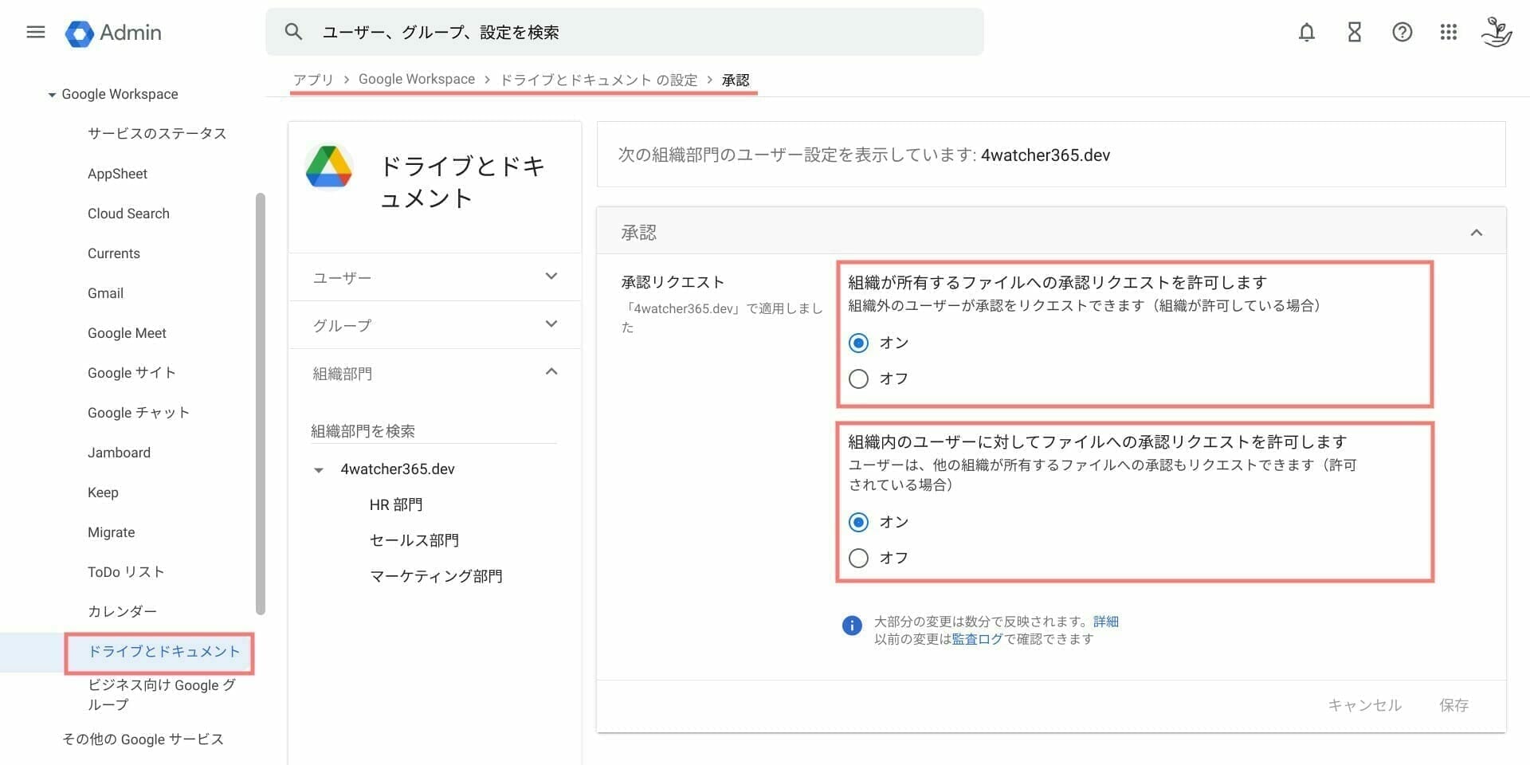Click the Google Drive logo icon
Image resolution: width=1530 pixels, height=765 pixels.
(x=329, y=167)
